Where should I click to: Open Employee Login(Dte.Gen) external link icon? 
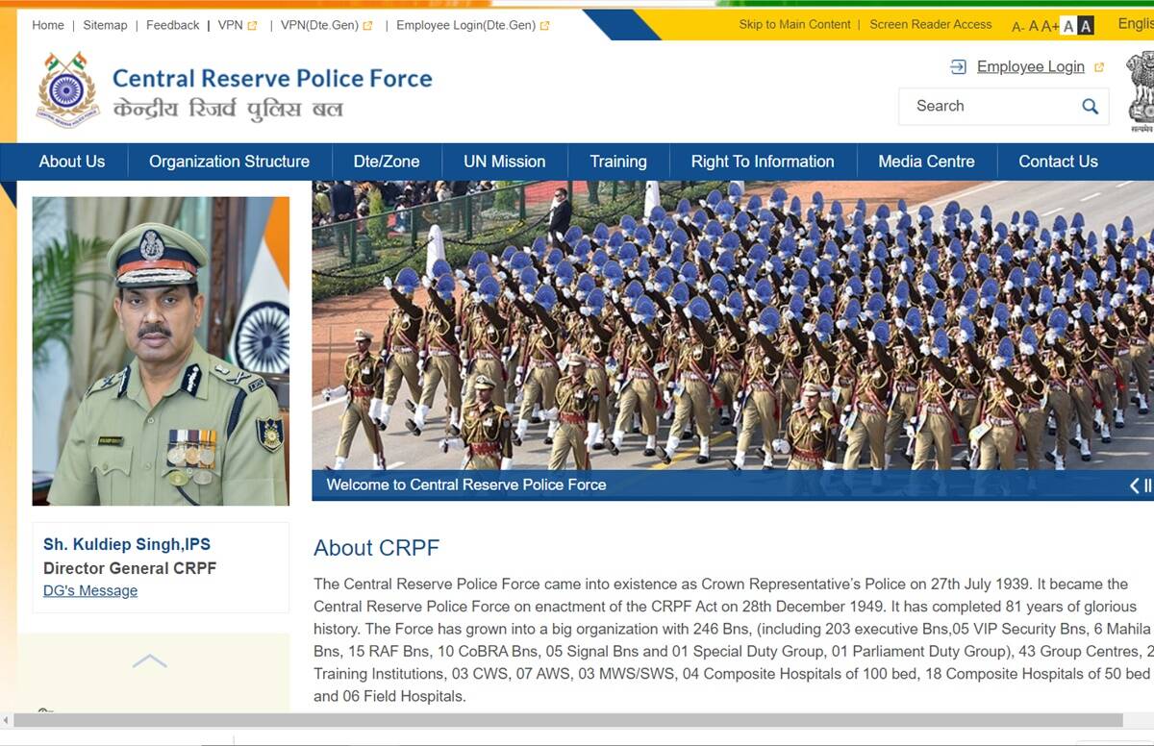point(545,25)
